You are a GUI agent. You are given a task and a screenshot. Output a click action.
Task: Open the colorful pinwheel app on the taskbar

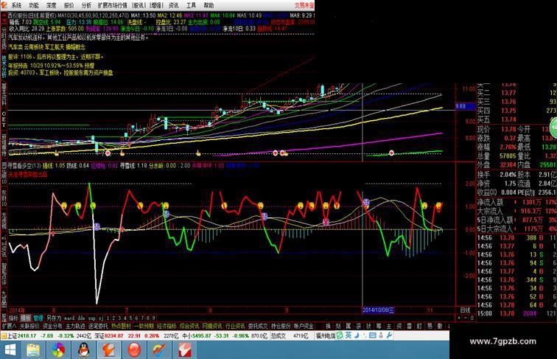(58, 350)
